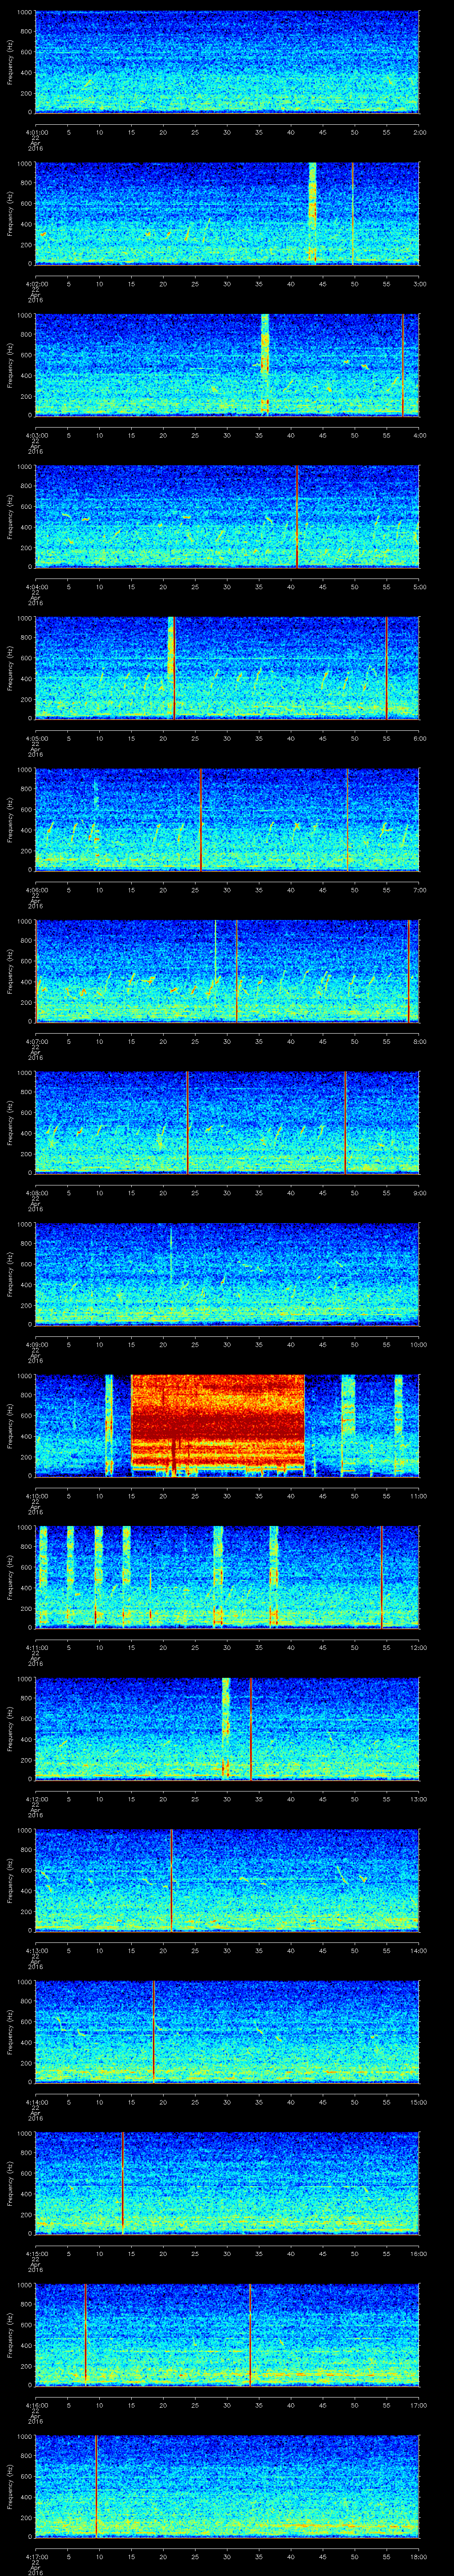Click the 4:17:00 start time label

36,2556
